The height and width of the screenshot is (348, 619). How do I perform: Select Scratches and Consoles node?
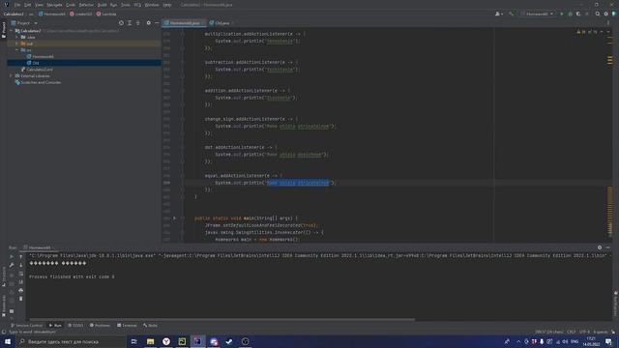(x=38, y=82)
